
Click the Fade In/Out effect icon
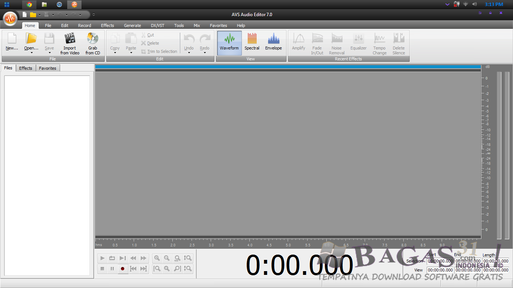coord(317,39)
